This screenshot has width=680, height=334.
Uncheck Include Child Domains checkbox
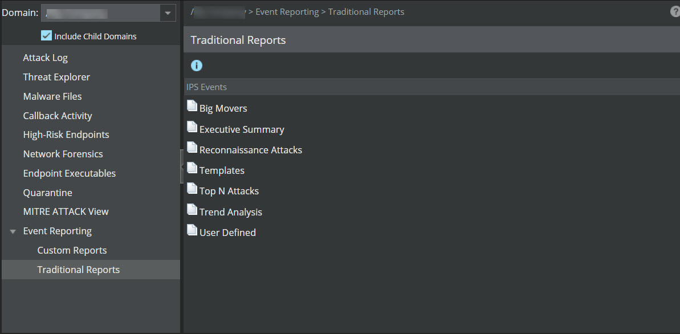click(46, 35)
